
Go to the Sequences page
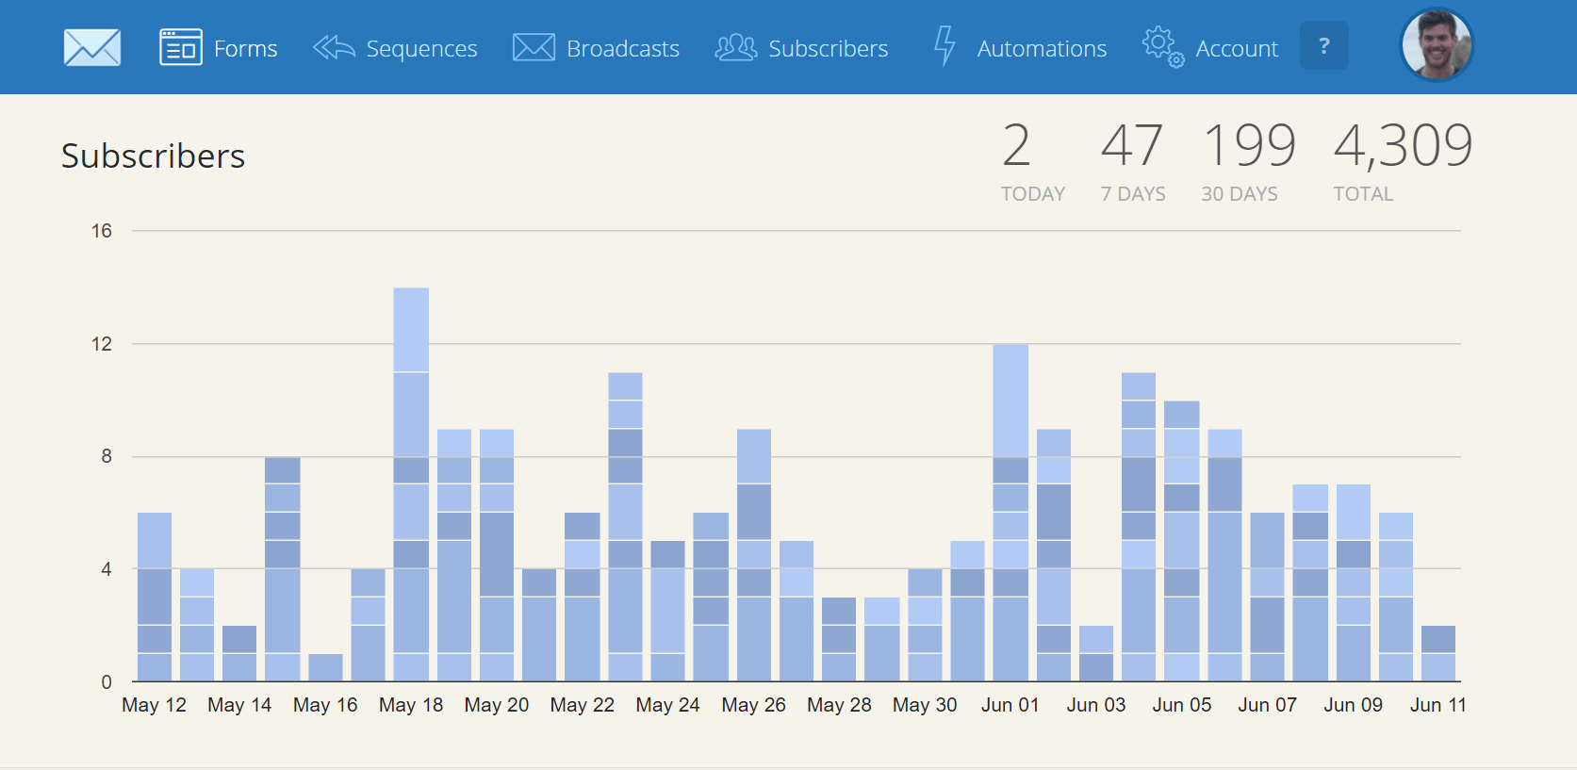[421, 49]
